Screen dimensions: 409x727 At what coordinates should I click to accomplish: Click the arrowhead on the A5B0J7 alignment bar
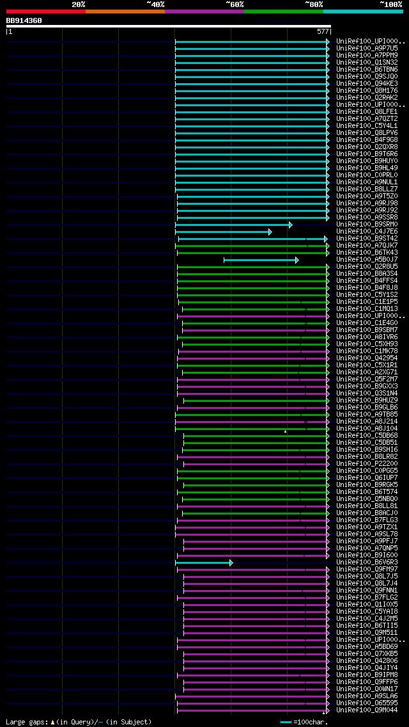(297, 260)
